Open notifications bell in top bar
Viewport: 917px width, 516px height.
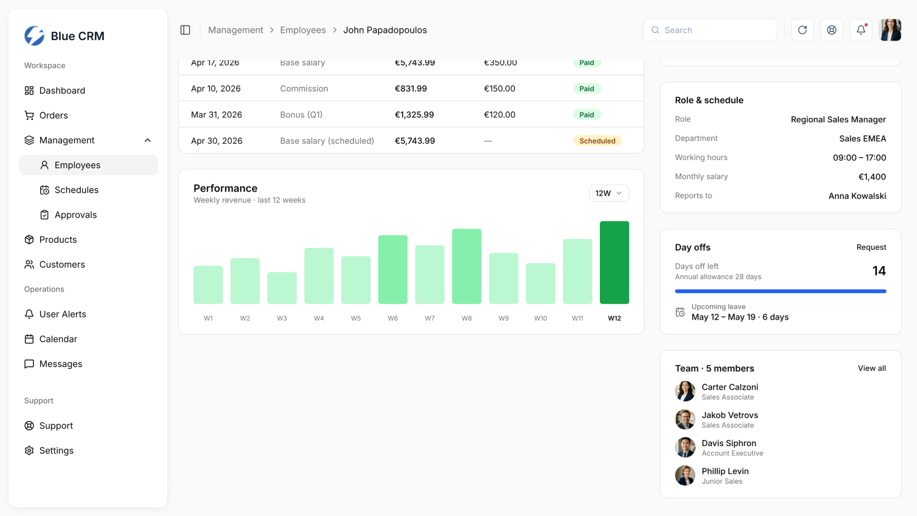pyautogui.click(x=861, y=30)
